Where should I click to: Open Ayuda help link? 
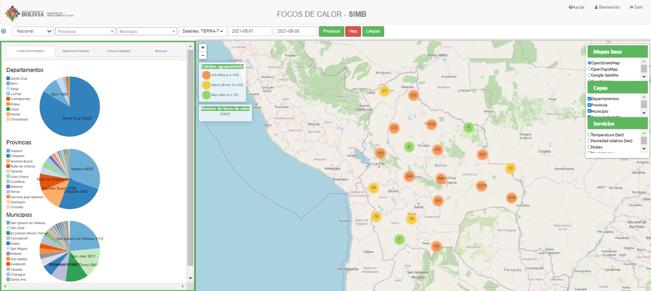[576, 7]
